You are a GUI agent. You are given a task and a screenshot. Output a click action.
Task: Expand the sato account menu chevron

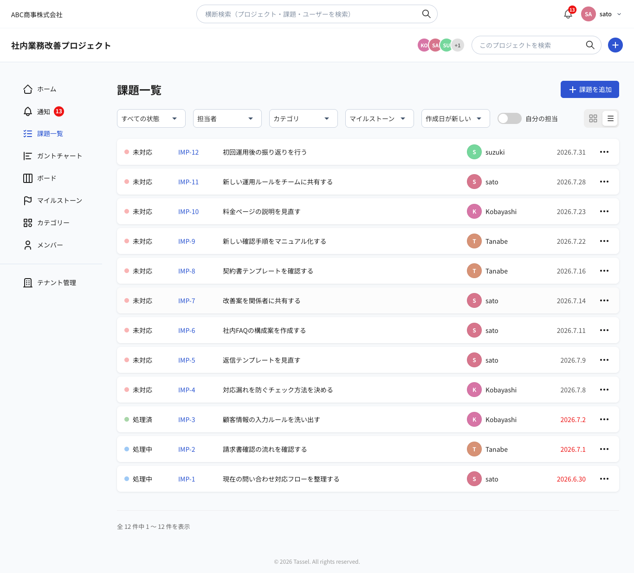tap(619, 14)
